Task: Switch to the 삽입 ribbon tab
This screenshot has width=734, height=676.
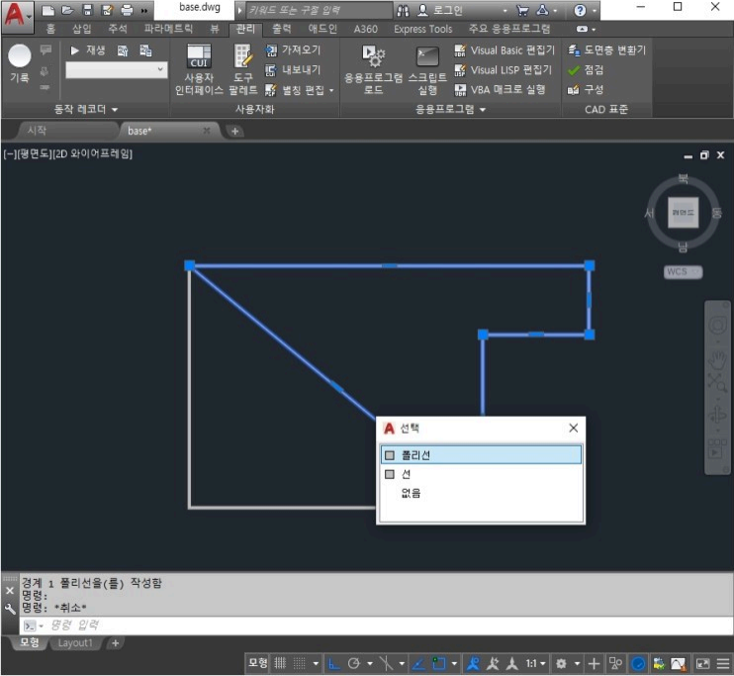Action: pos(82,29)
